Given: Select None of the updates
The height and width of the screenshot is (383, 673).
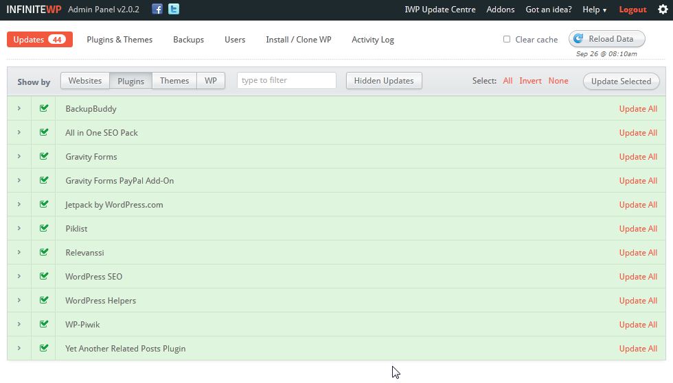Looking at the screenshot, I should pos(558,81).
